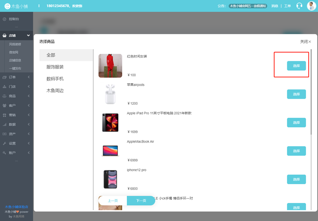The width and height of the screenshot is (318, 221).
Task: Click the 账户 key icon in sidebar
Action: (x=4, y=153)
